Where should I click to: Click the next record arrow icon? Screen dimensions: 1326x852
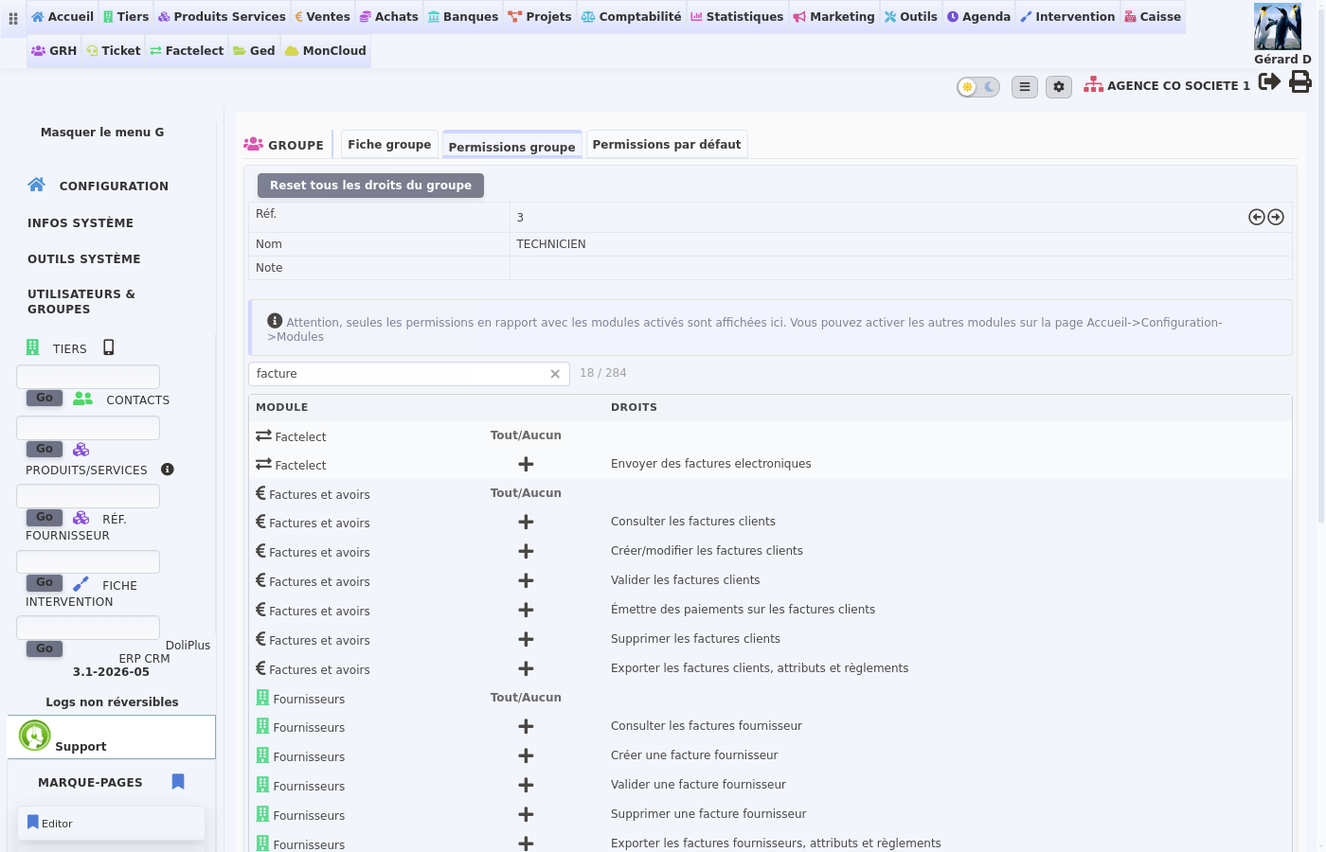(x=1276, y=217)
